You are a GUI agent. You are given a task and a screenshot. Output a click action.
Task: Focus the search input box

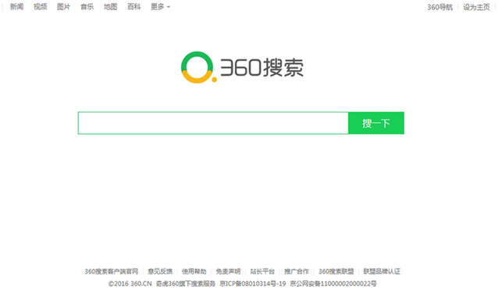pyautogui.click(x=213, y=123)
